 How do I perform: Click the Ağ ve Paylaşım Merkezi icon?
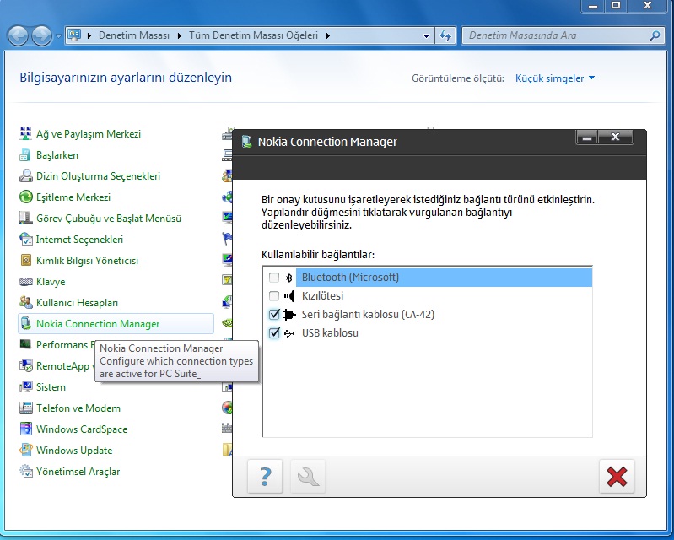coord(26,133)
